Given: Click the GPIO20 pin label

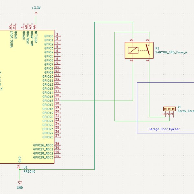Looking at the screenshot, I should tap(48, 117).
